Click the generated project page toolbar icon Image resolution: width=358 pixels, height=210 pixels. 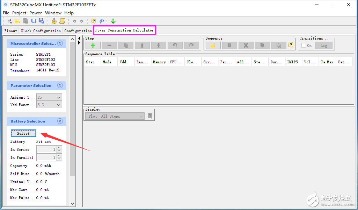26,21
